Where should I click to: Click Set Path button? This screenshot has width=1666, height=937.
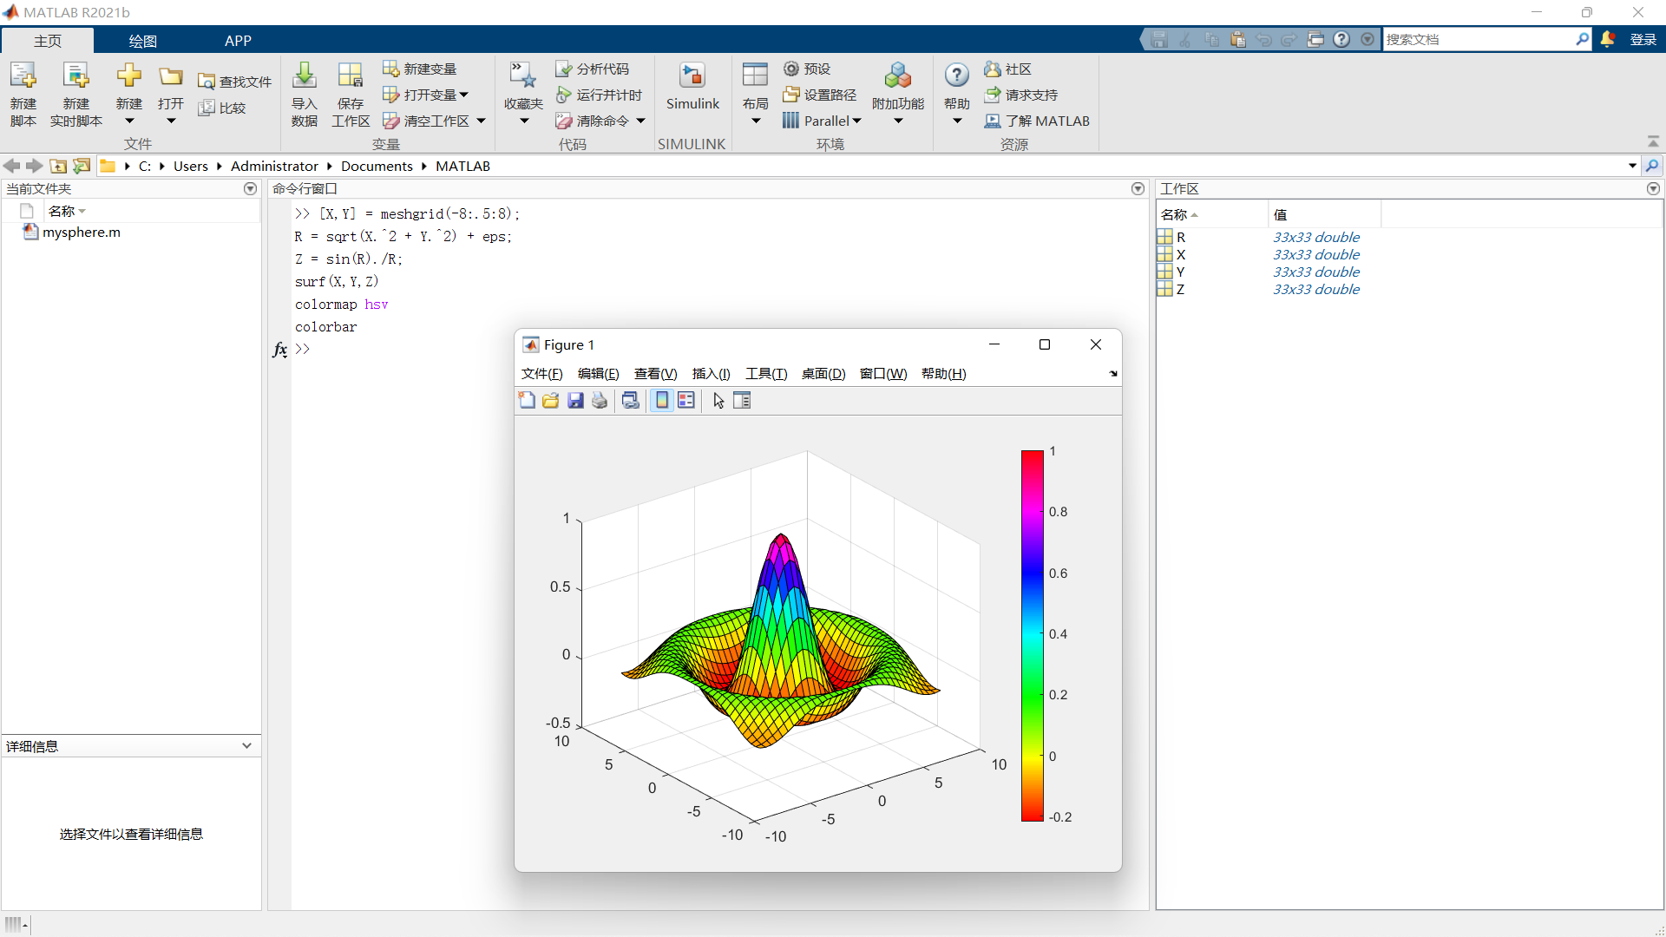(x=819, y=95)
